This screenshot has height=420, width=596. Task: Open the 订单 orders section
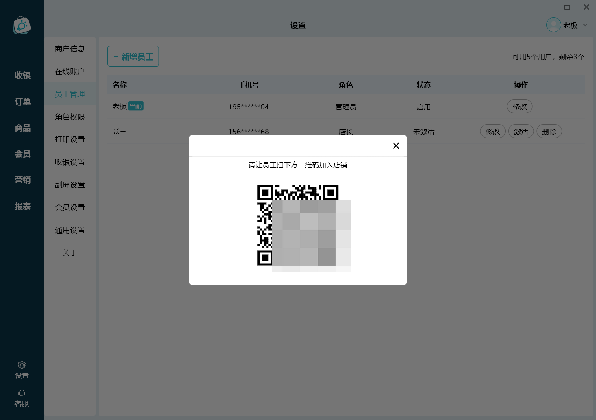[x=22, y=102]
